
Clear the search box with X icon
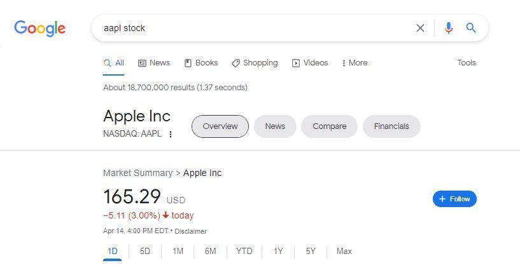(420, 28)
